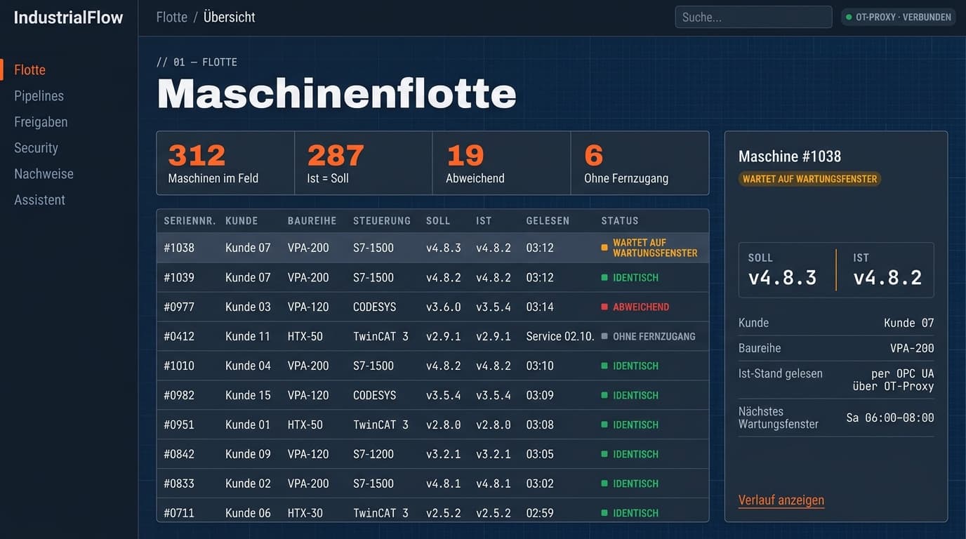966x539 pixels.
Task: Sort by Soll column header
Action: coord(438,220)
